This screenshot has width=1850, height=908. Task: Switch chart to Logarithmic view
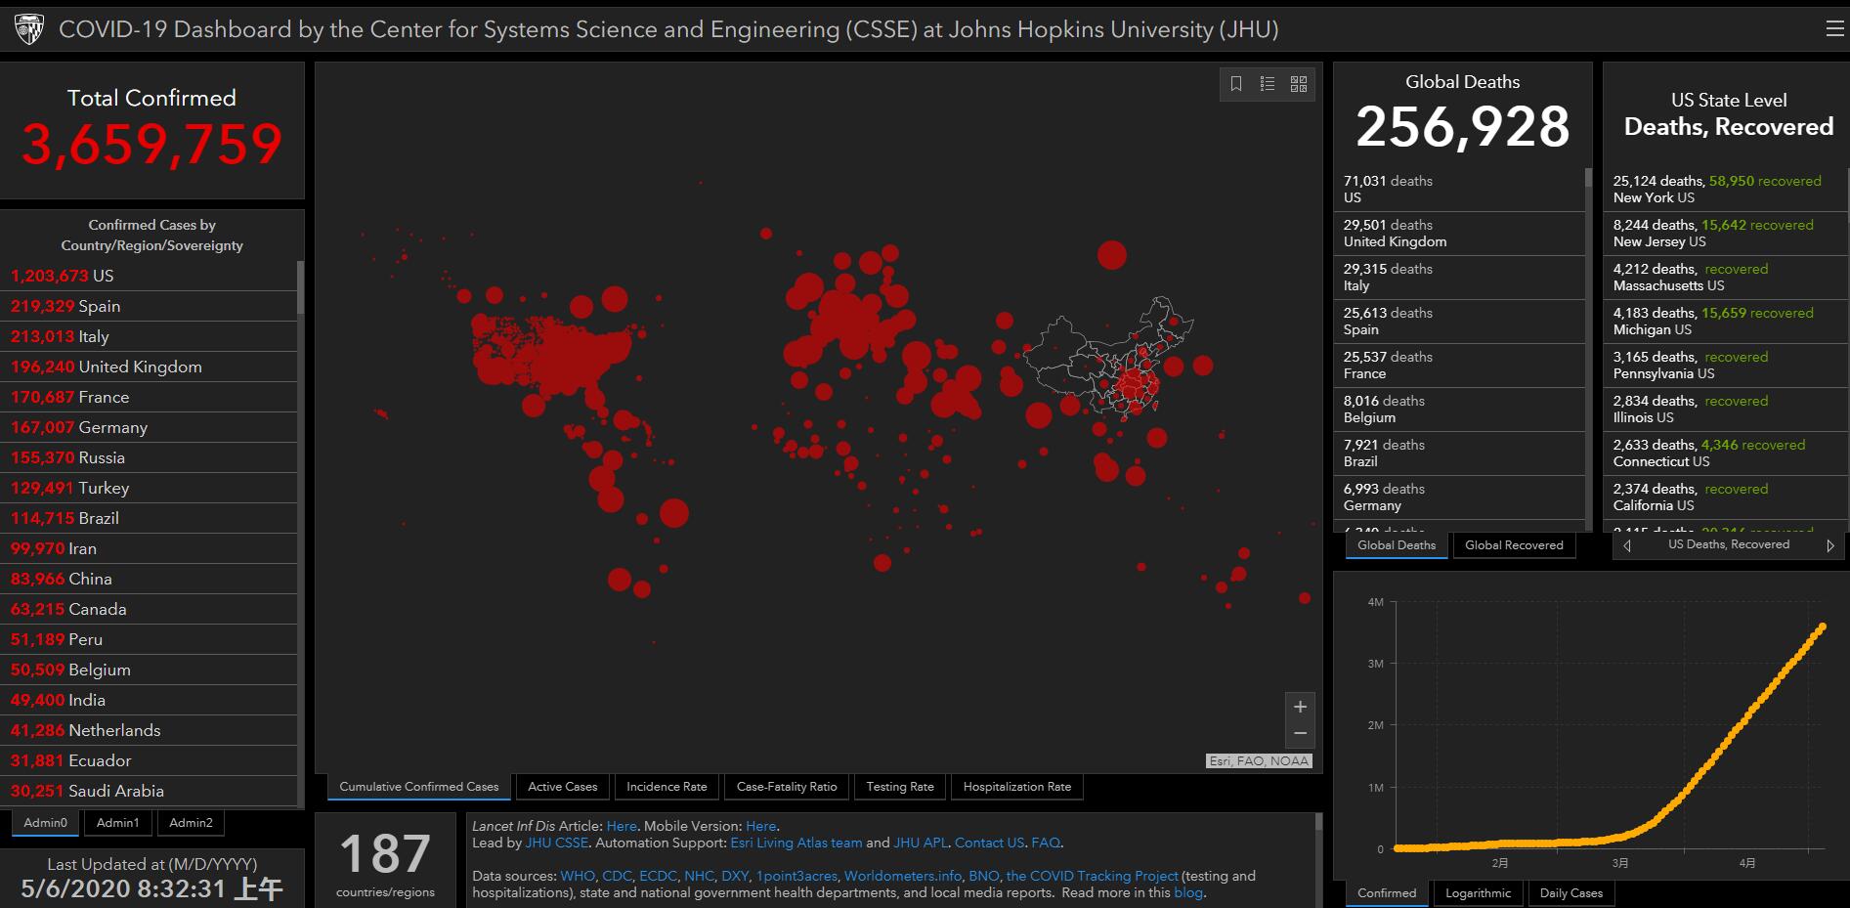point(1478,893)
